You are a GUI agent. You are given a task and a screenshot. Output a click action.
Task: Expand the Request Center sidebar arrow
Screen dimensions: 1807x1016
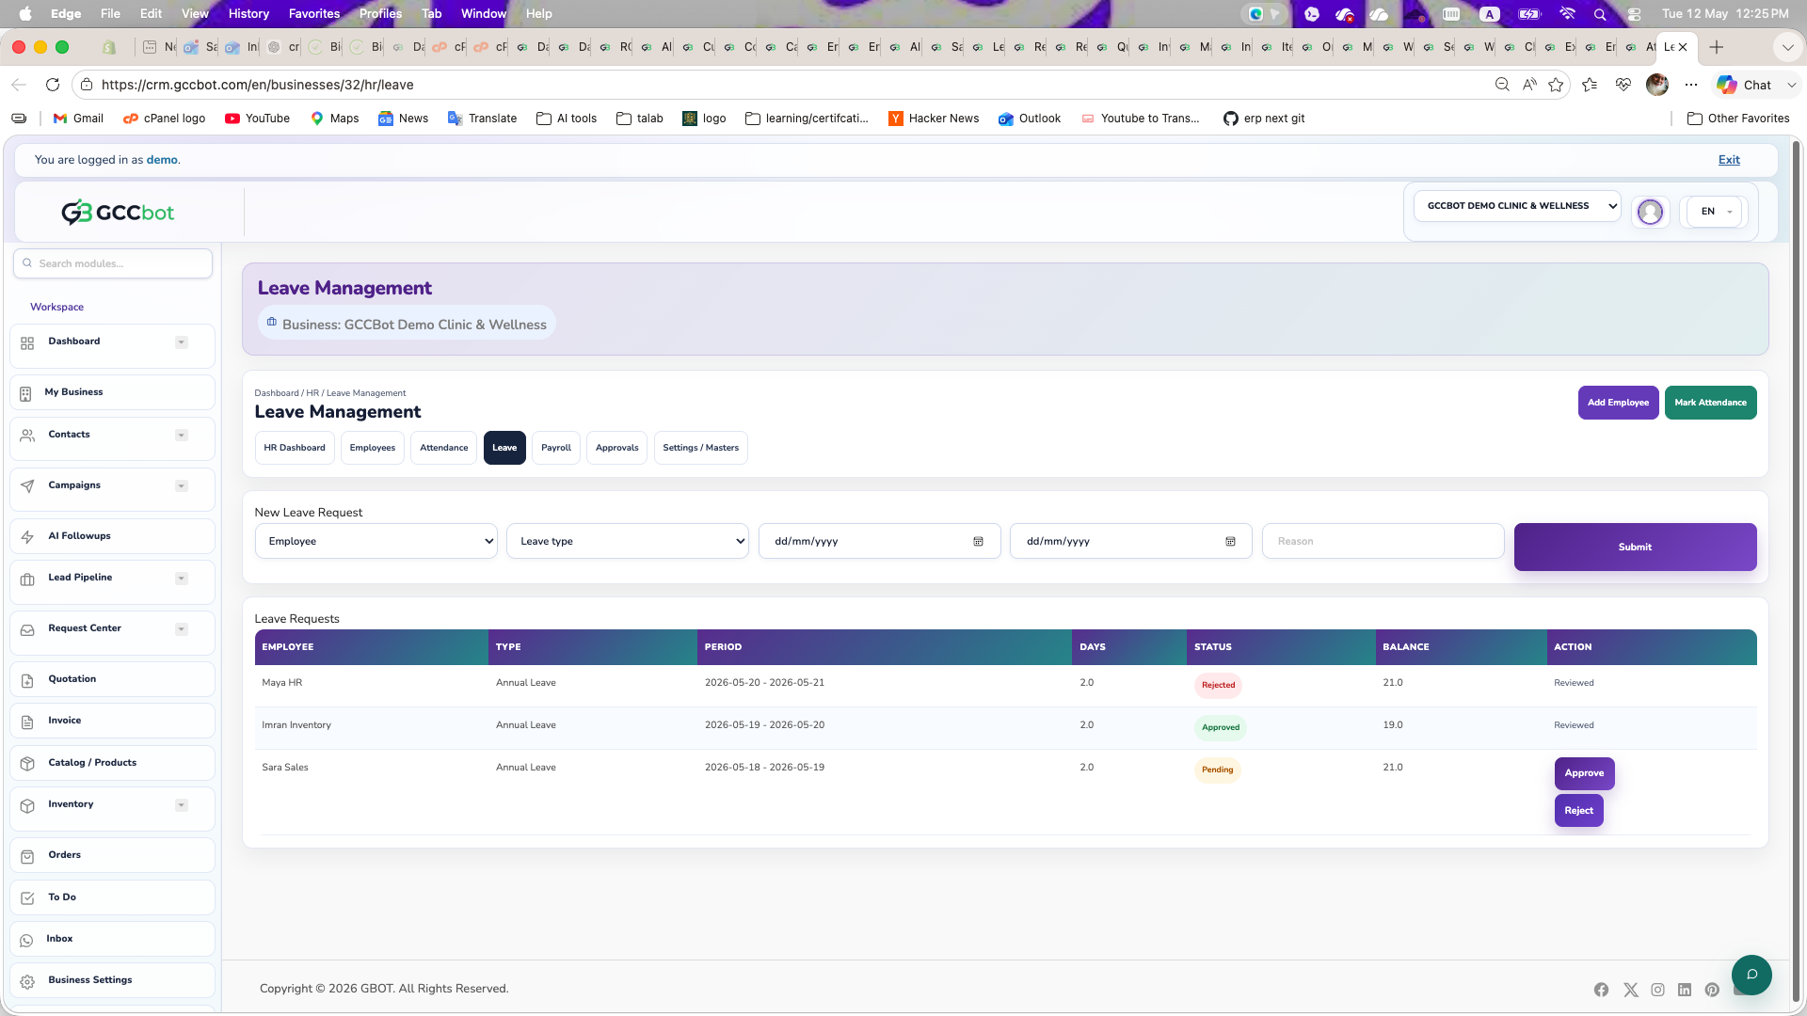point(182,629)
